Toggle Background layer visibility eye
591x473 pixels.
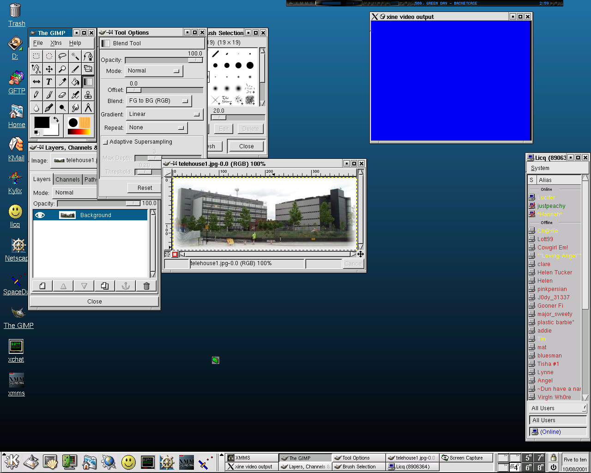[x=40, y=215]
